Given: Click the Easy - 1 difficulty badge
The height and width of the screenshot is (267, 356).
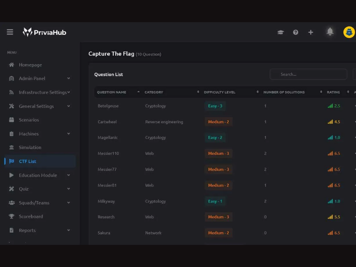Looking at the screenshot, I should point(215,201).
